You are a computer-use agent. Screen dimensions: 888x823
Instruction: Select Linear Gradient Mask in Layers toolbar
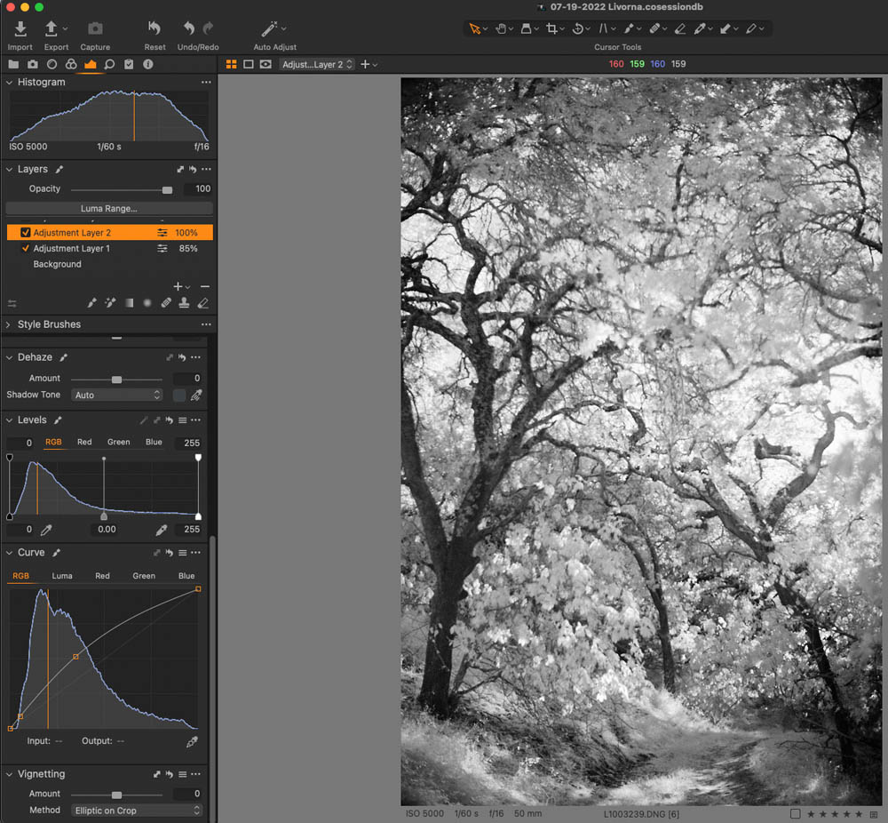(129, 303)
